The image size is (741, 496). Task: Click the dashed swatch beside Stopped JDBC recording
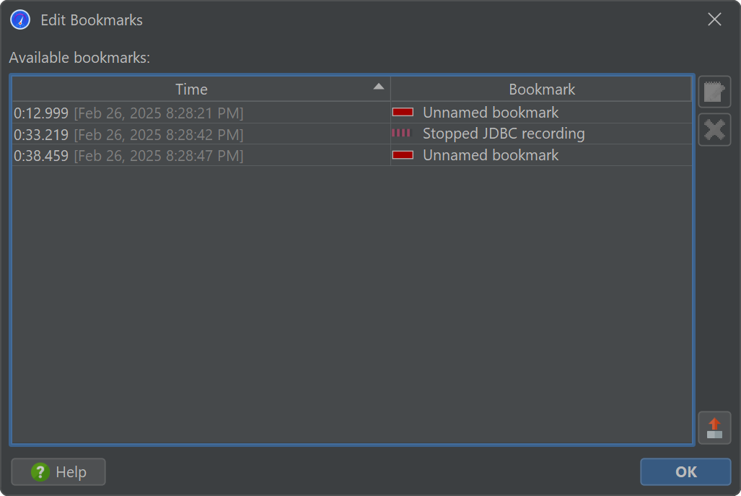tap(401, 133)
